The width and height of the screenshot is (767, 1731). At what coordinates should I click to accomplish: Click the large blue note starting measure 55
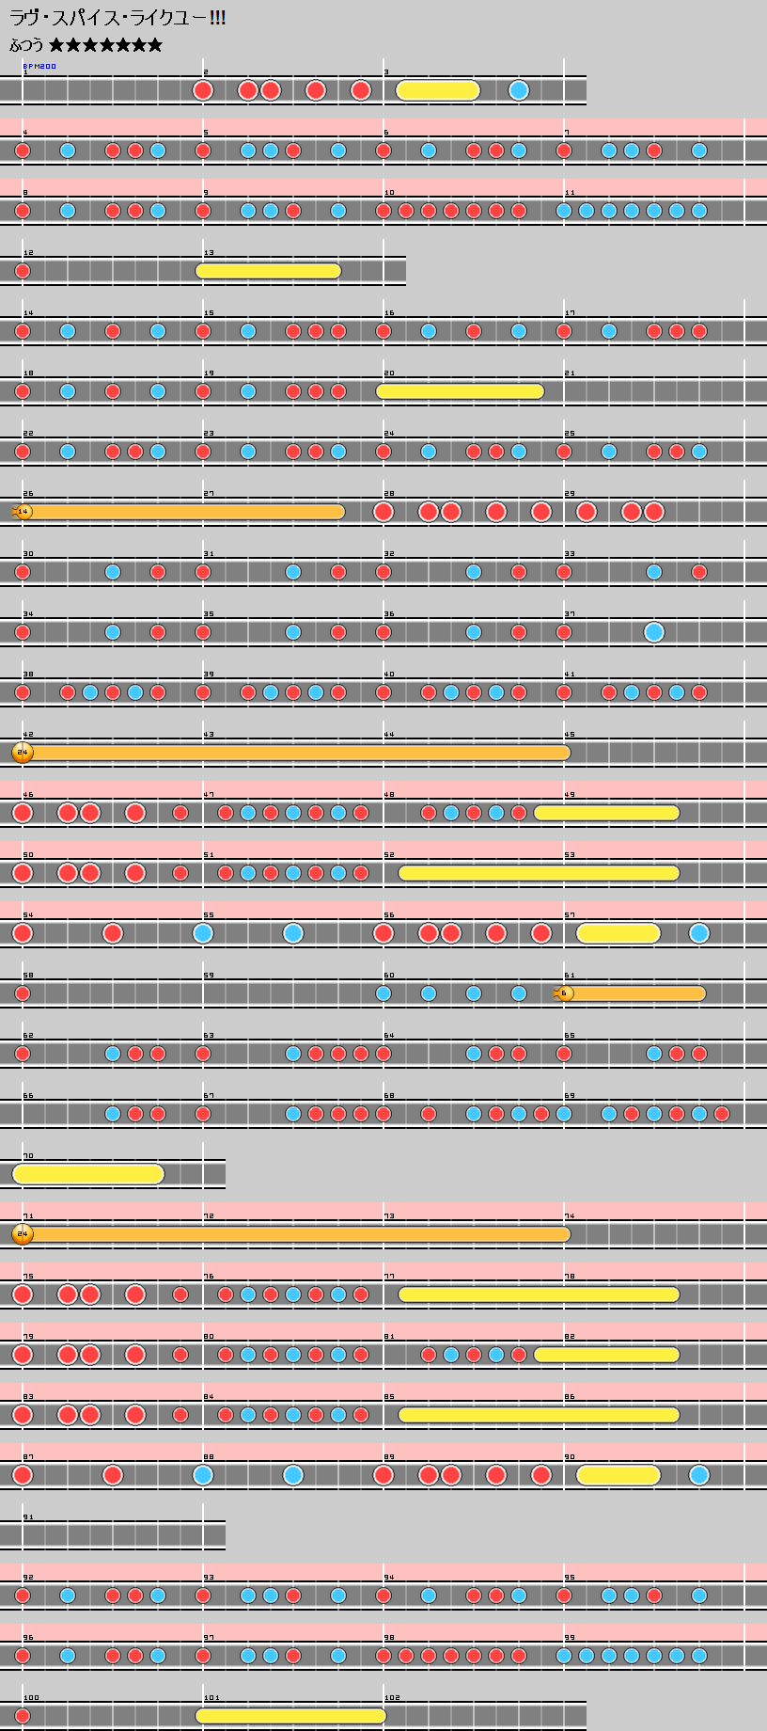(203, 933)
